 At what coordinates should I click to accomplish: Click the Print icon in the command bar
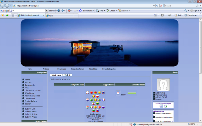170,15
